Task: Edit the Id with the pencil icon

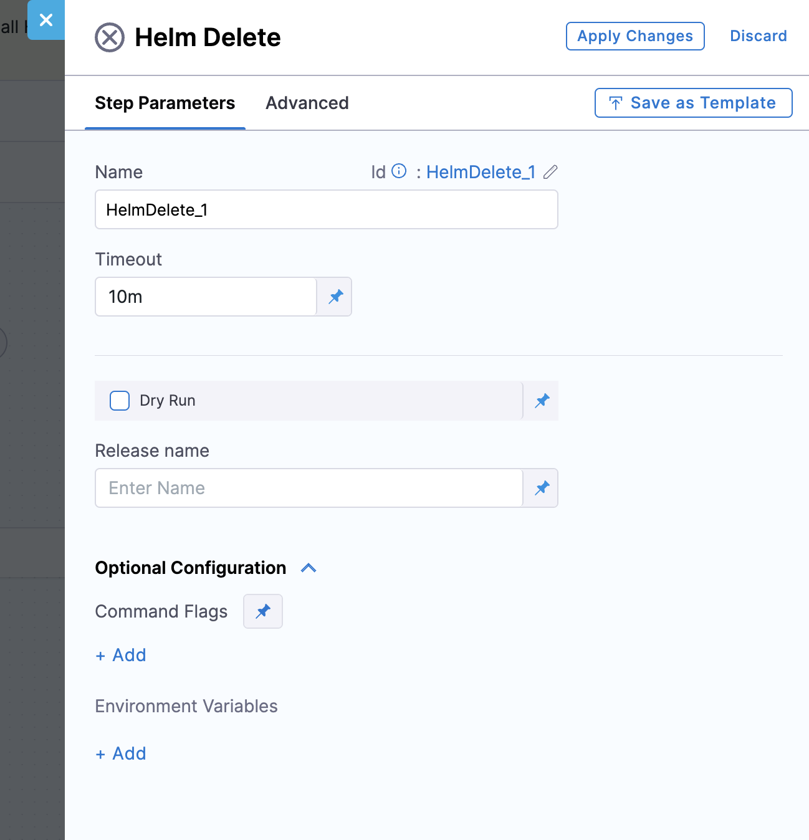Action: (x=550, y=172)
